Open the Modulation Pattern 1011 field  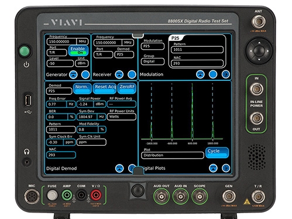point(197,50)
